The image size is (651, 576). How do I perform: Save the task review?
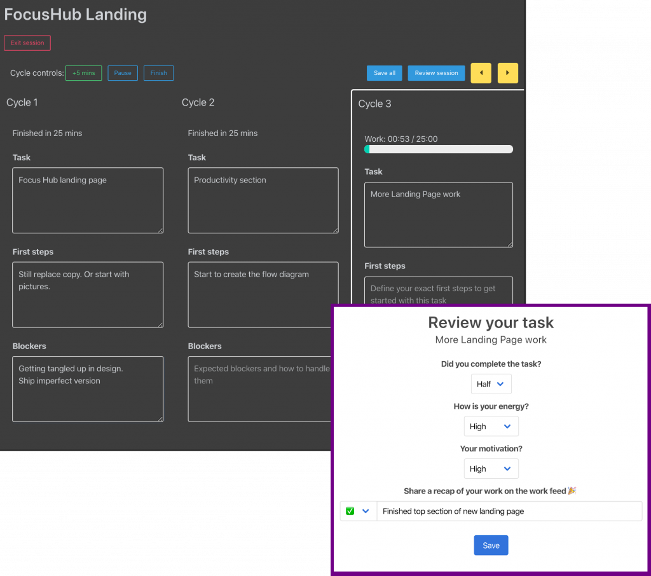click(x=491, y=545)
